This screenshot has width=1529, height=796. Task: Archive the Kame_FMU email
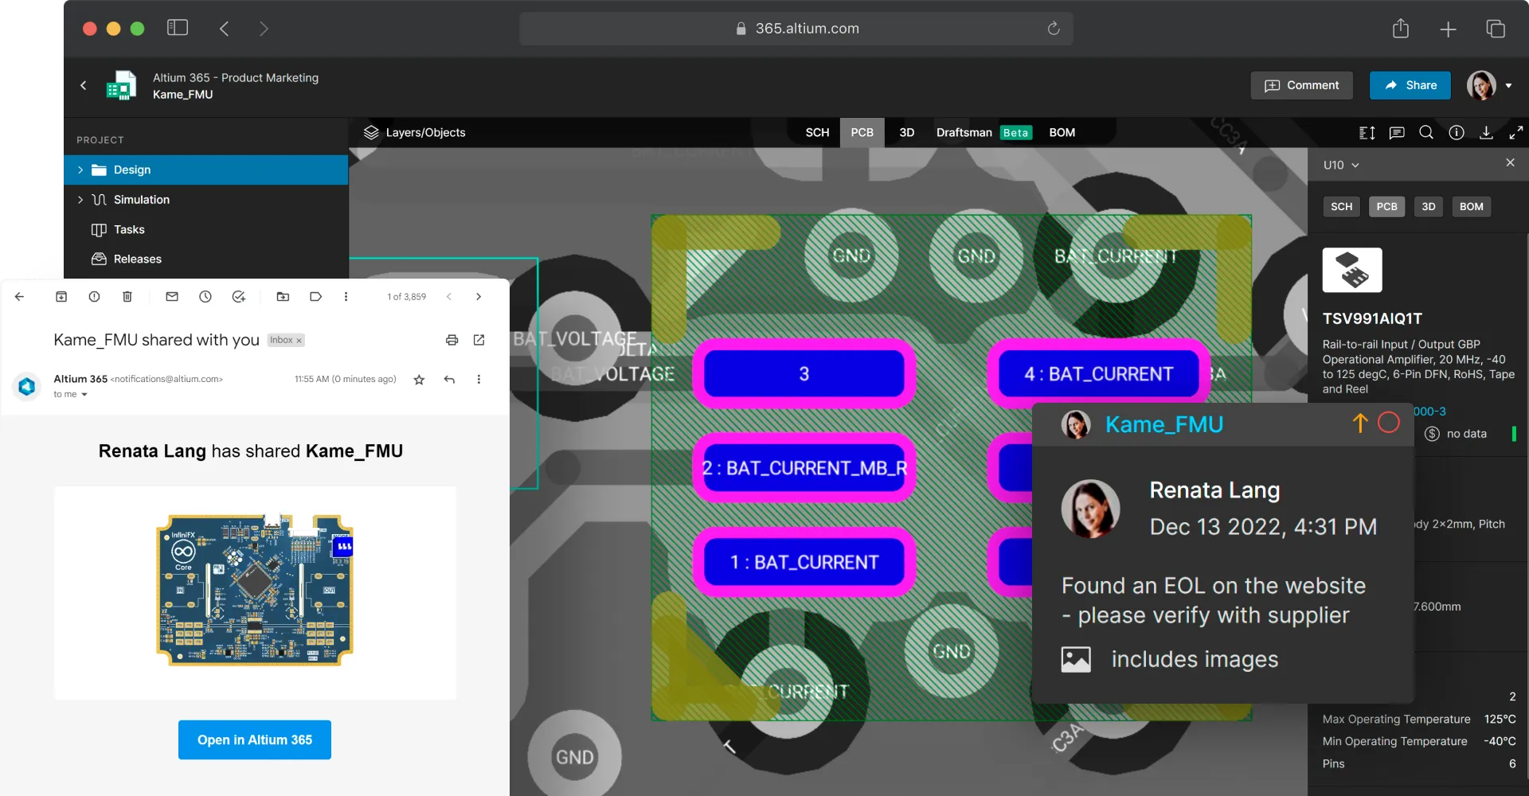click(x=61, y=296)
